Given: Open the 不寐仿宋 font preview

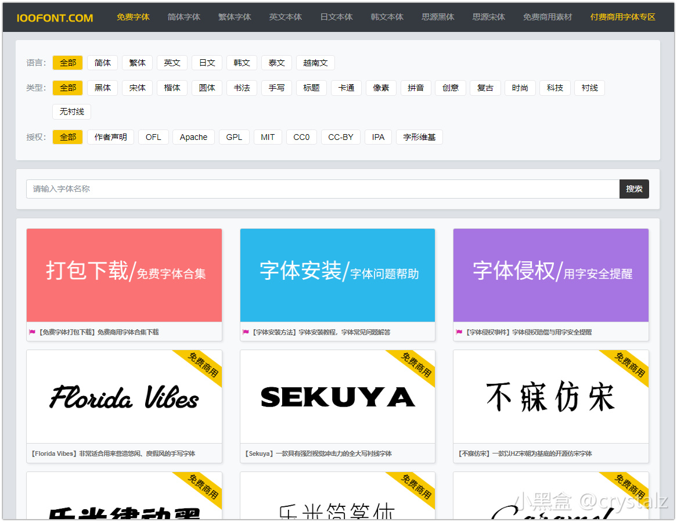Looking at the screenshot, I should point(551,397).
